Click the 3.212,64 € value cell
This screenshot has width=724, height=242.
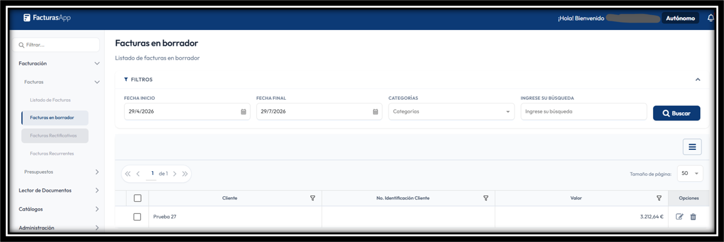tap(581, 216)
